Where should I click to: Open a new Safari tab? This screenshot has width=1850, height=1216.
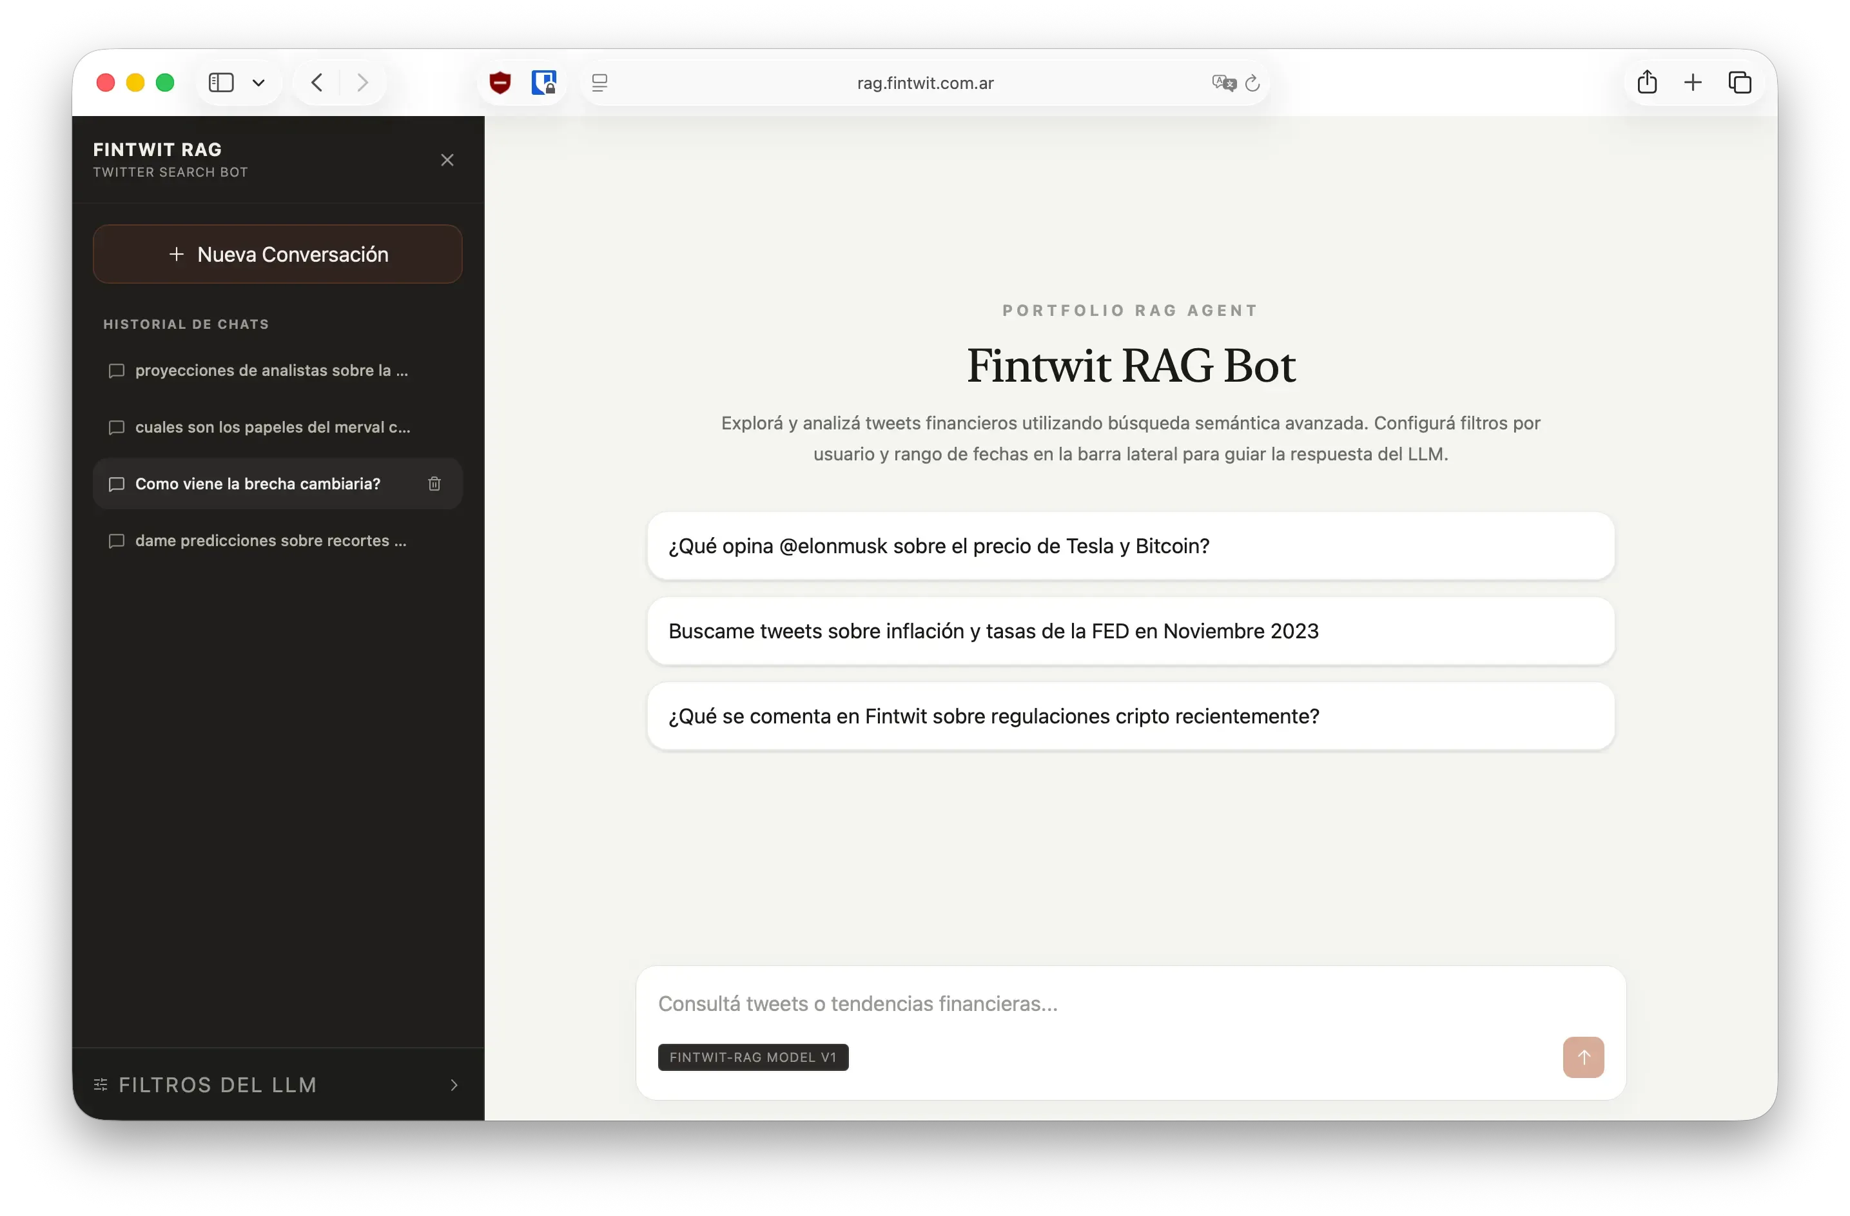1692,83
